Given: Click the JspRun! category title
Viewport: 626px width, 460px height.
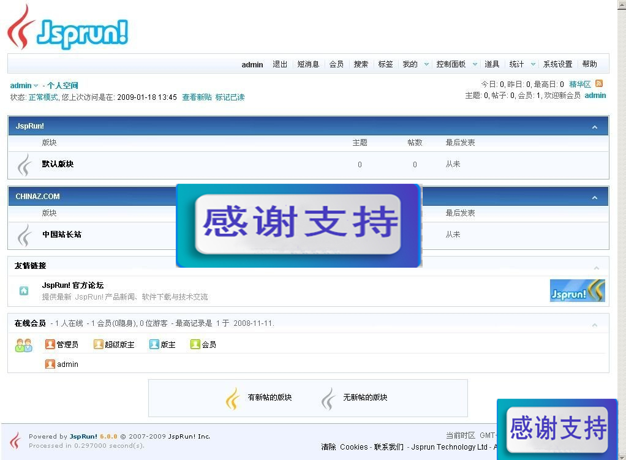Looking at the screenshot, I should pos(30,126).
